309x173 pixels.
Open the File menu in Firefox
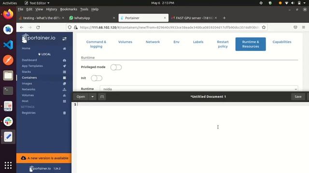point(20,9)
